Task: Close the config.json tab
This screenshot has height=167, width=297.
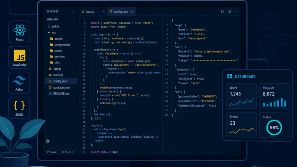Action: (x=132, y=12)
